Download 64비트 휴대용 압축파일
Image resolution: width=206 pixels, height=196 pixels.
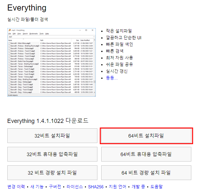(146, 154)
